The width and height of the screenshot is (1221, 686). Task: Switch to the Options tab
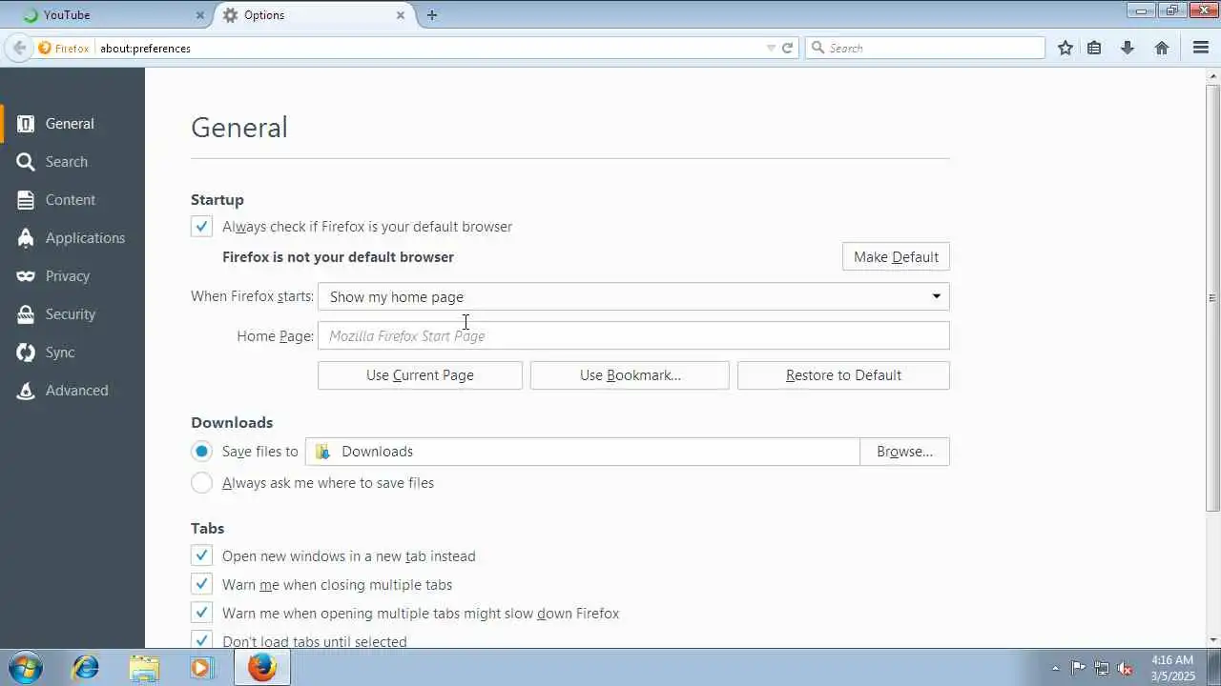click(313, 15)
